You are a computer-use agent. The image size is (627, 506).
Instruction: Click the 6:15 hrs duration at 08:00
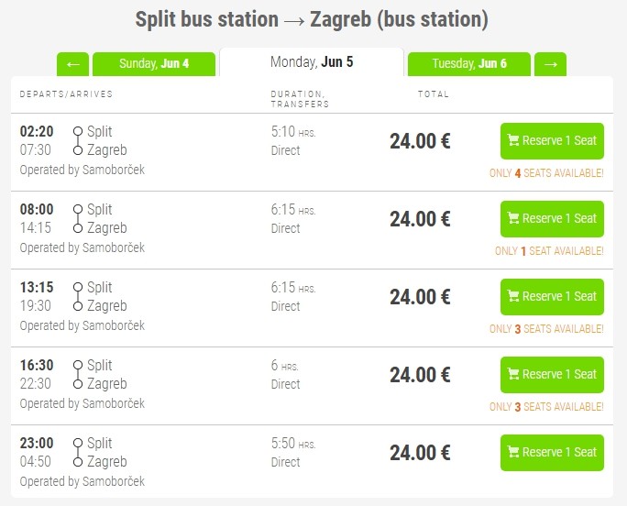pyautogui.click(x=292, y=210)
